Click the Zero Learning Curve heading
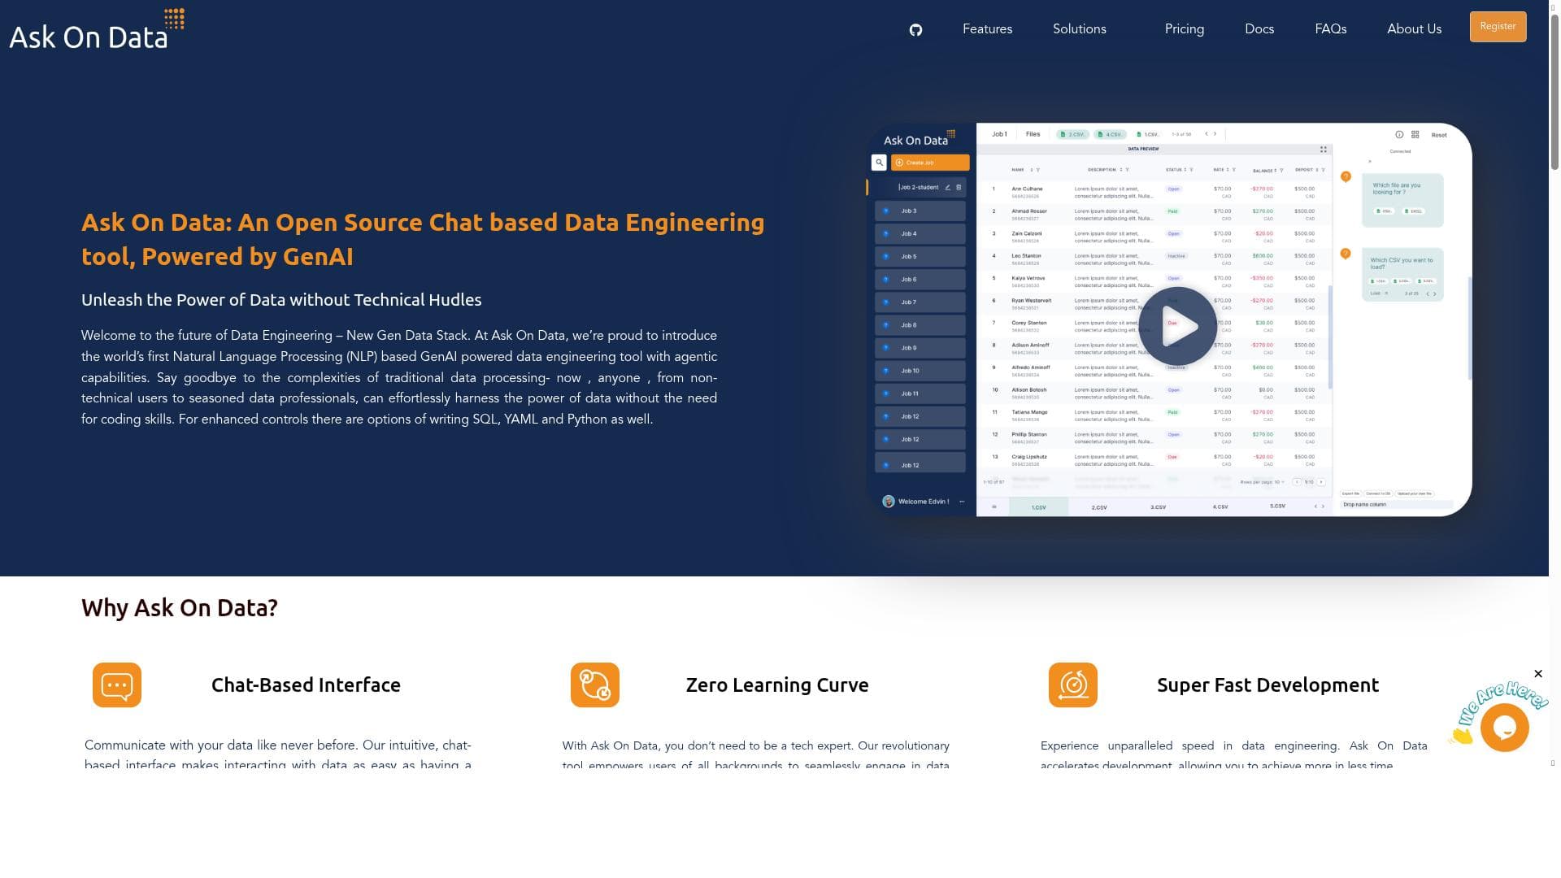 tap(777, 685)
